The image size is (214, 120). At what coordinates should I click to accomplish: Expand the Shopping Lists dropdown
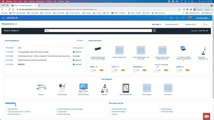190,24
